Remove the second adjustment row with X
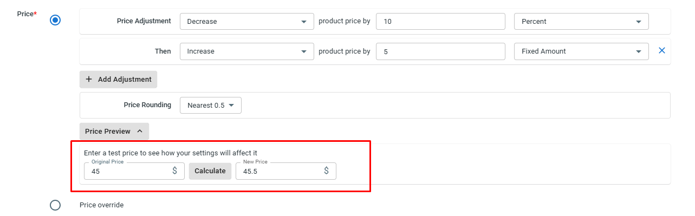Image resolution: width=695 pixels, height=216 pixels. click(x=661, y=51)
